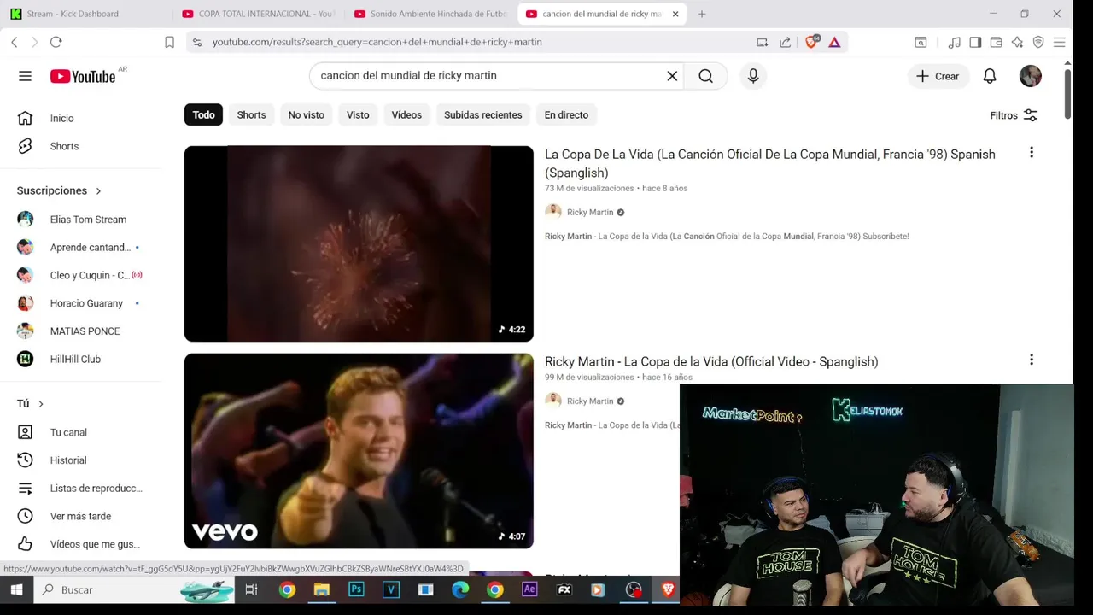Open the Filtros search filters
1093x615 pixels.
(1014, 115)
